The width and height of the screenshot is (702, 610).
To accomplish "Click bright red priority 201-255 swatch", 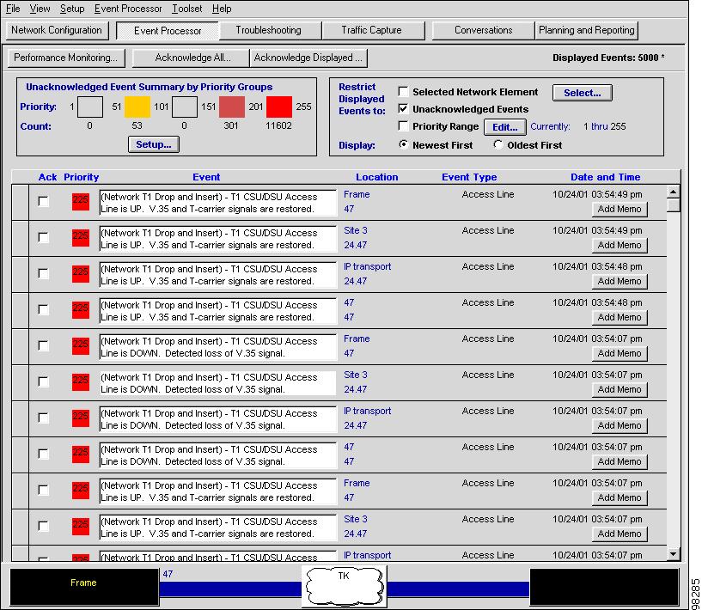I will coord(279,107).
